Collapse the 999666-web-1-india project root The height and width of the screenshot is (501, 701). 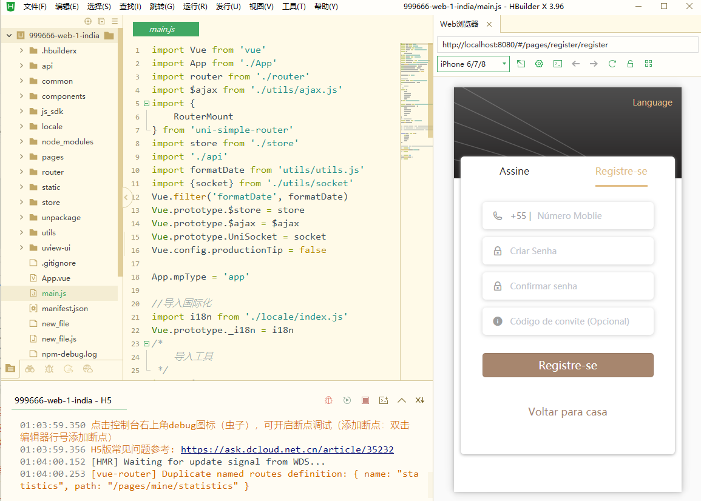pyautogui.click(x=9, y=36)
